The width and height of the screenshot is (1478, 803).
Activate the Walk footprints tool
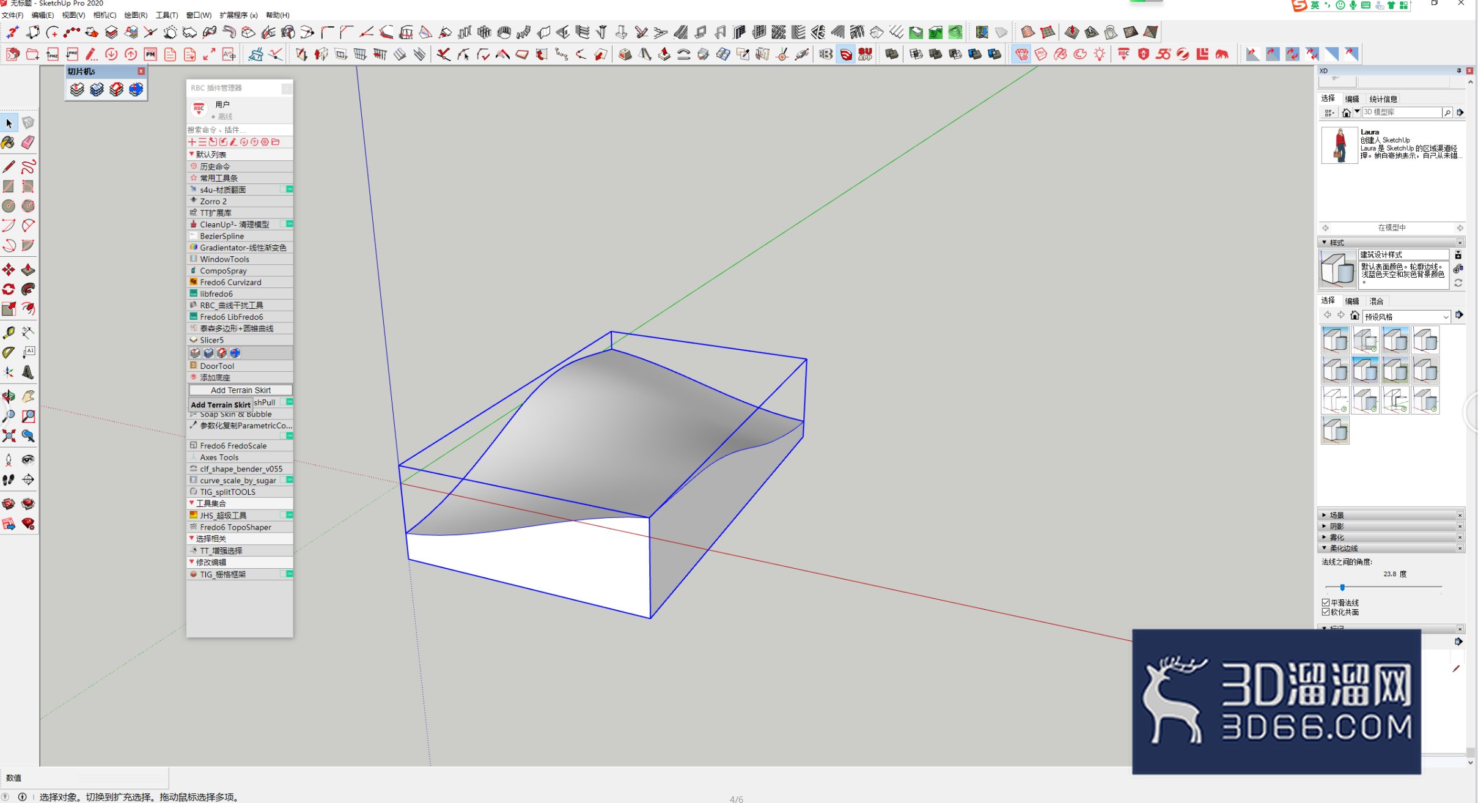9,479
